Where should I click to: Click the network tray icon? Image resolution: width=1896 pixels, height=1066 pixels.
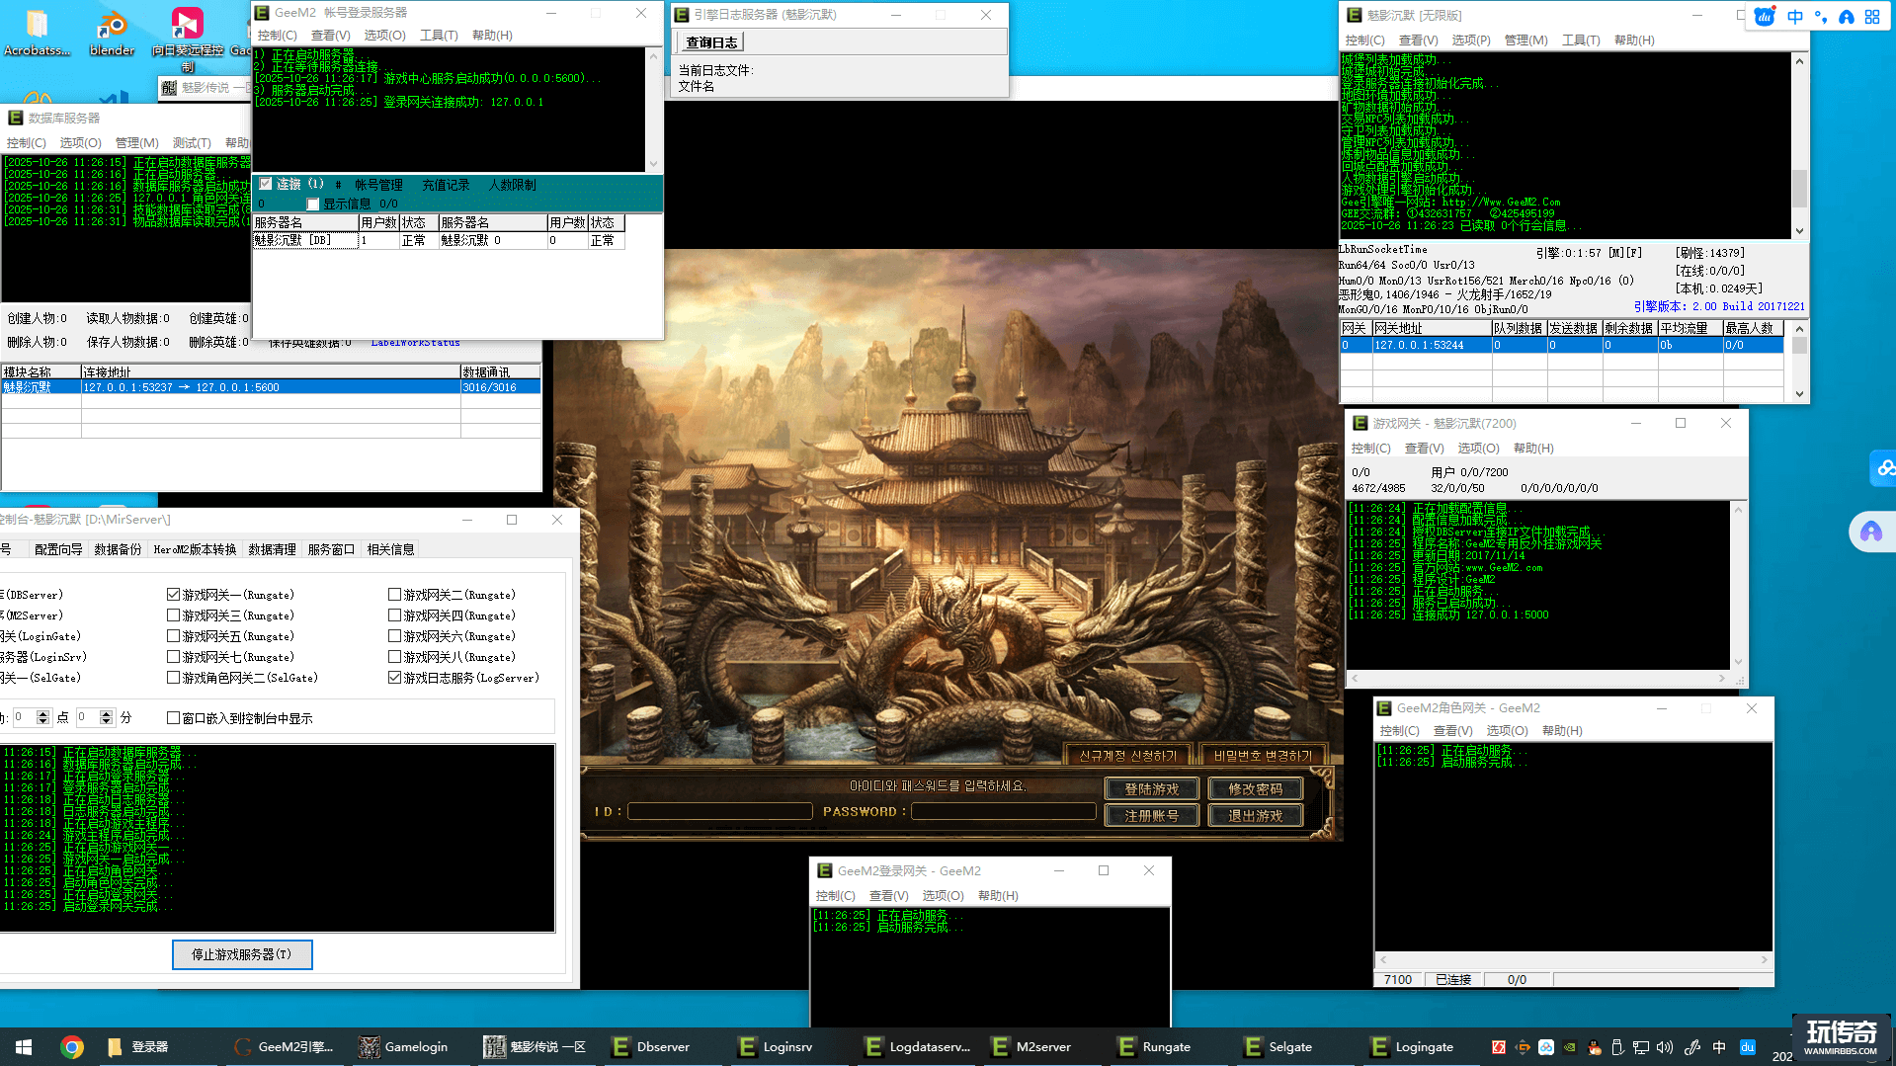[1641, 1047]
